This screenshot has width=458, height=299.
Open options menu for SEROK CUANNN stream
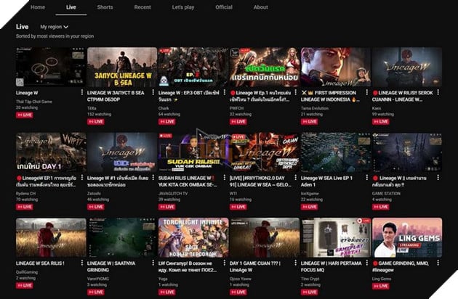click(x=438, y=92)
